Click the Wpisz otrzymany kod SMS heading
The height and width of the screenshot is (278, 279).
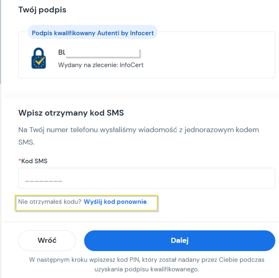point(71,113)
